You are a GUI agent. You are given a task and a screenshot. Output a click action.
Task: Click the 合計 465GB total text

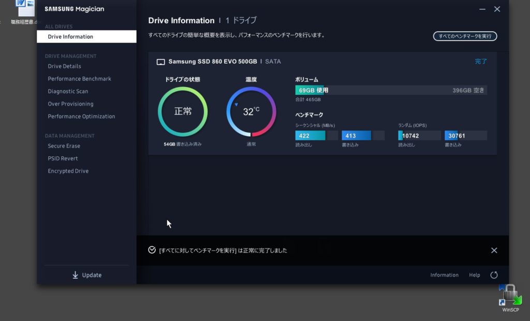tap(308, 99)
